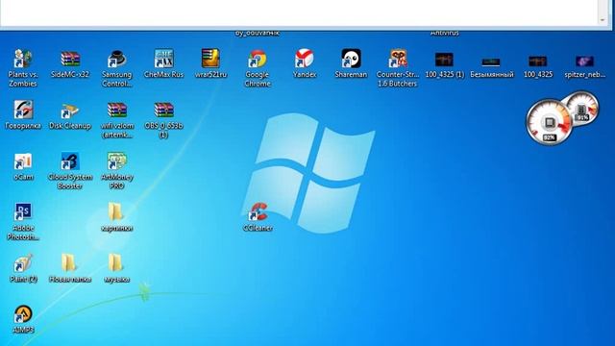This screenshot has height=346, width=615.
Task: Open the Samsung Control shortcut
Action: 117,60
